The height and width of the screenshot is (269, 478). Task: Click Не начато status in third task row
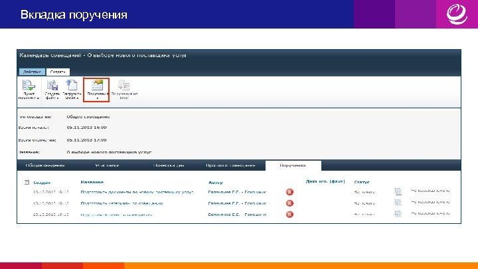pos(364,215)
